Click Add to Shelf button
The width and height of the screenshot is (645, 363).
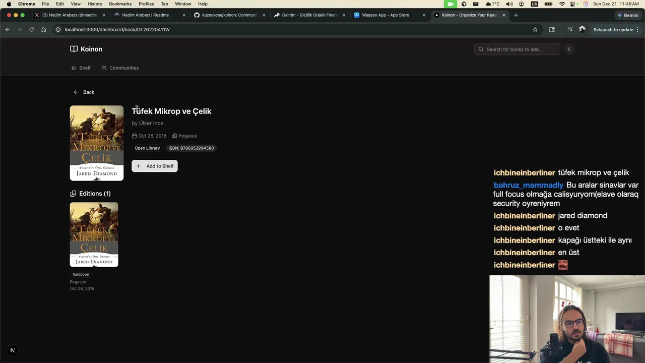[x=155, y=166]
